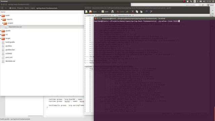Click the Open button in gedit toolbar
The height and width of the screenshot is (121, 215).
tap(93, 12)
